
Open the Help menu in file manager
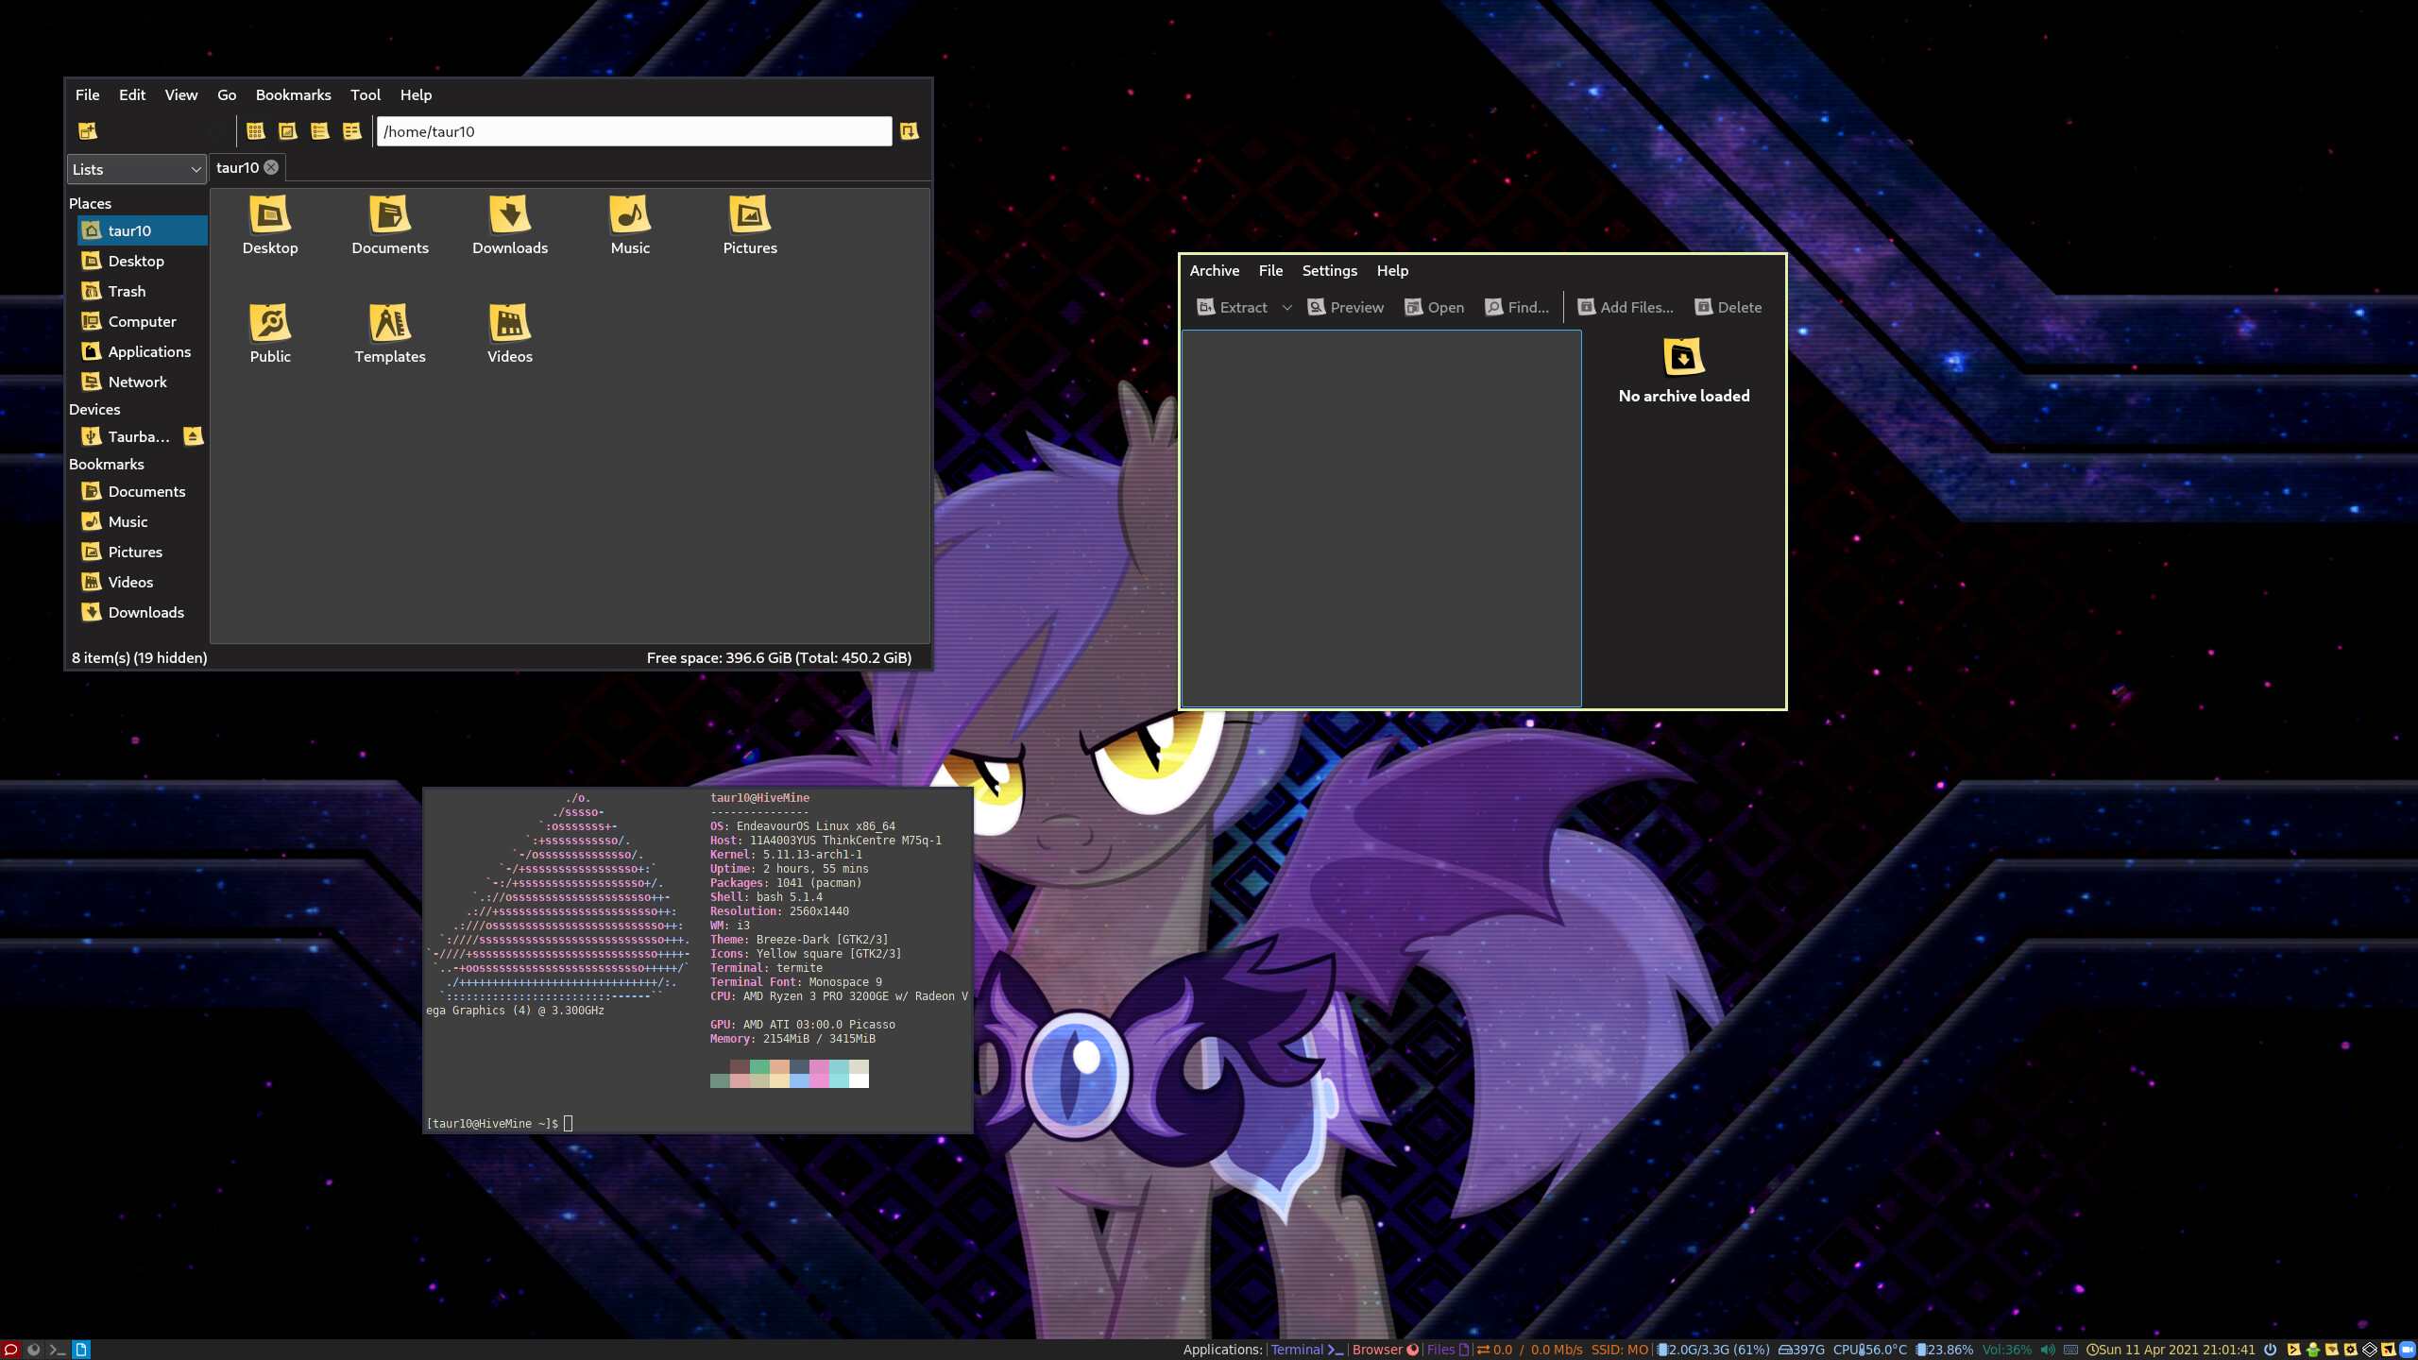pyautogui.click(x=416, y=94)
